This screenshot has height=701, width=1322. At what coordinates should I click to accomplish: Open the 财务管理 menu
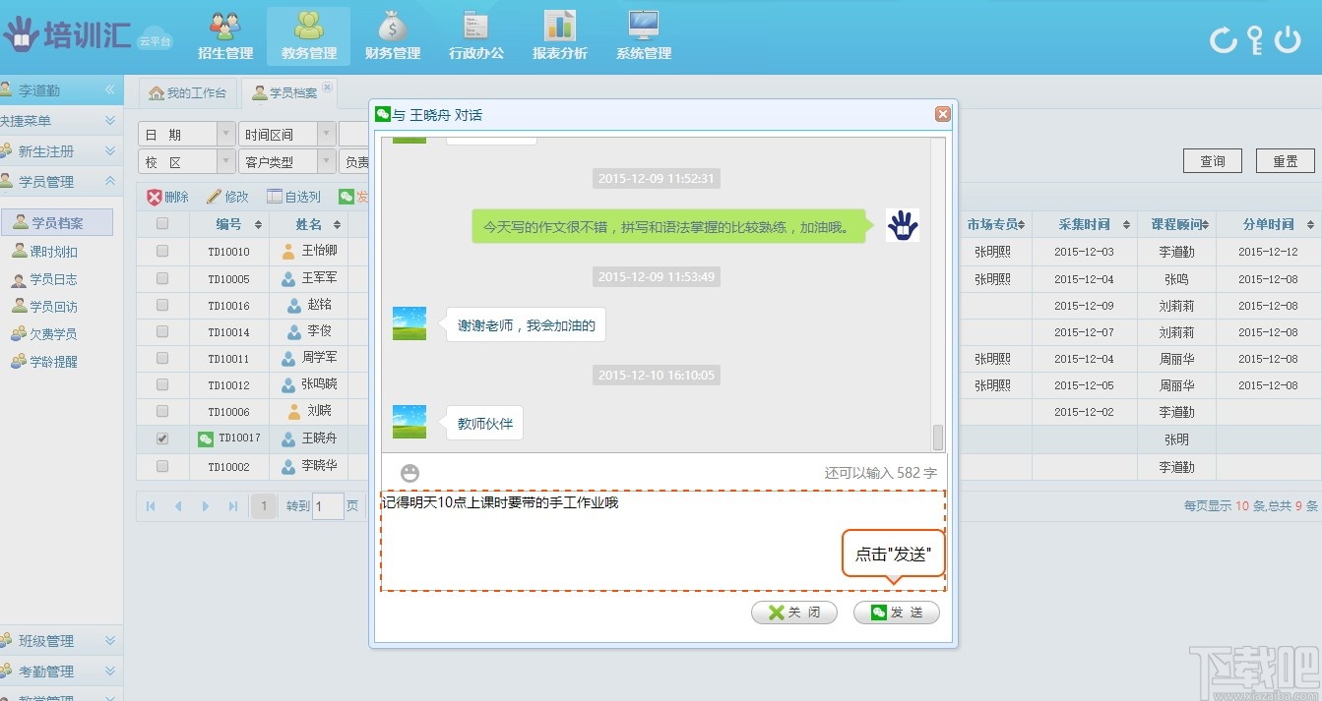point(392,32)
